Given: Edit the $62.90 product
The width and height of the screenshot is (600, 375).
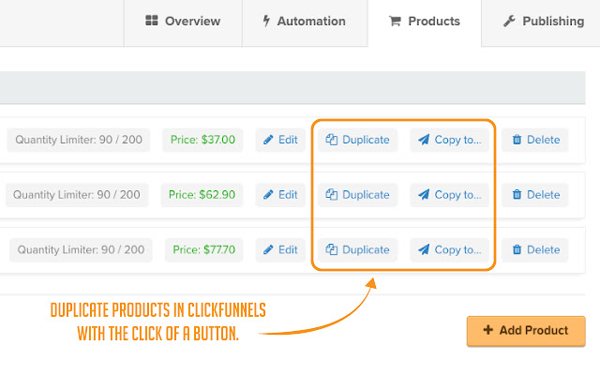Looking at the screenshot, I should [280, 195].
